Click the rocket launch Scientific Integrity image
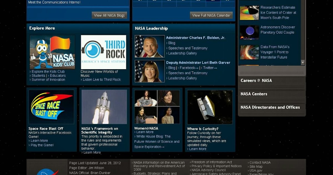The height and width of the screenshot is (175, 333). (104, 107)
